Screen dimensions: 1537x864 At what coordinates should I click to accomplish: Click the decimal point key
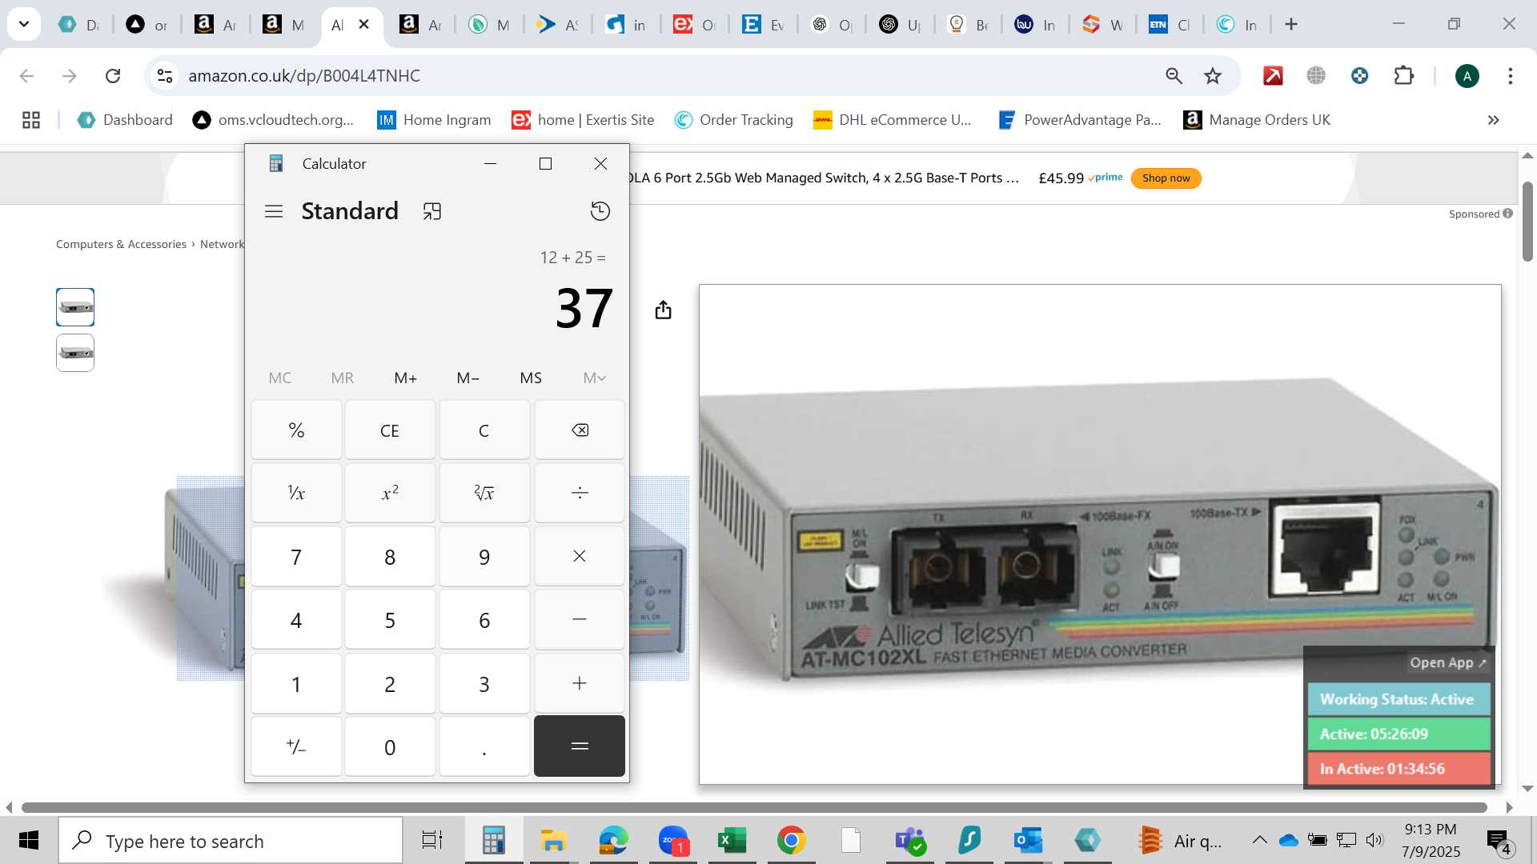point(484,746)
